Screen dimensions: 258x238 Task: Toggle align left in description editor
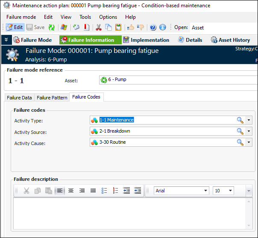[x=60, y=191]
